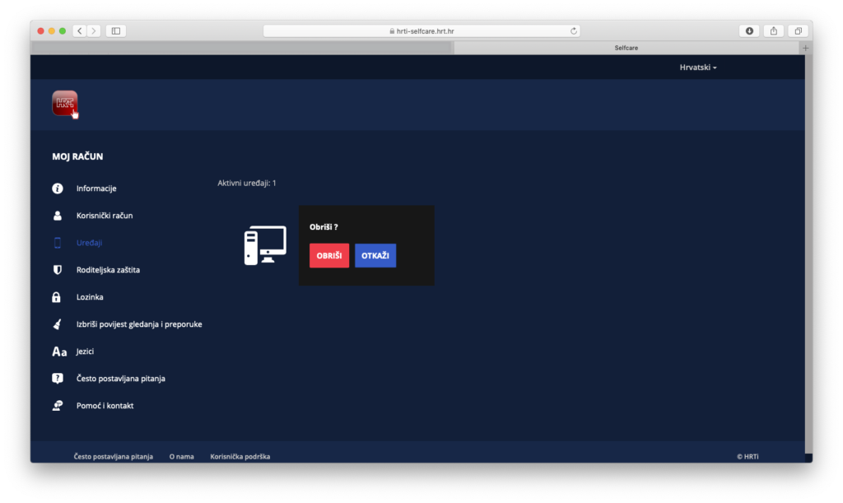The width and height of the screenshot is (843, 503).
Task: Open the Korisnička podrška footer link
Action: (240, 456)
